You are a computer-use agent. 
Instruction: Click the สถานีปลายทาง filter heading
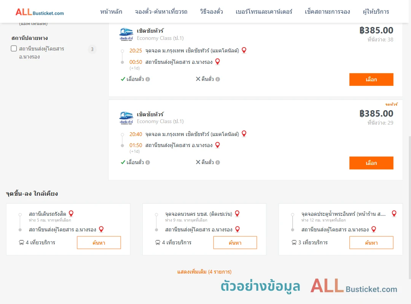30,38
